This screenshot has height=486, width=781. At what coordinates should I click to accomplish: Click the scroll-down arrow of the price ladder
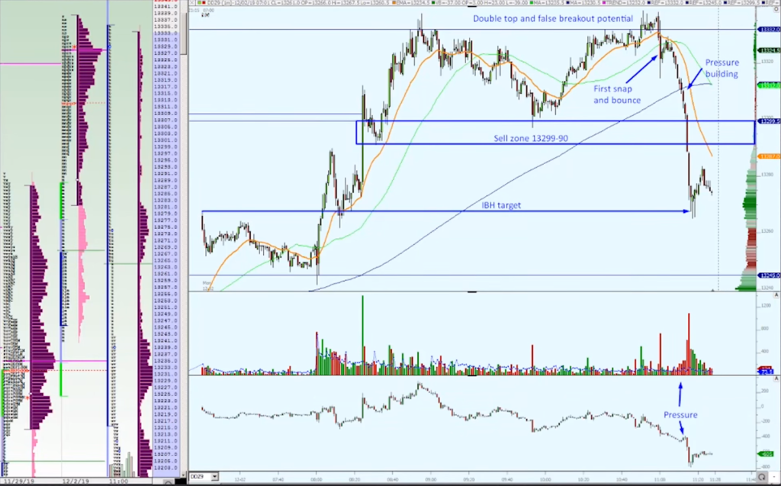184,475
